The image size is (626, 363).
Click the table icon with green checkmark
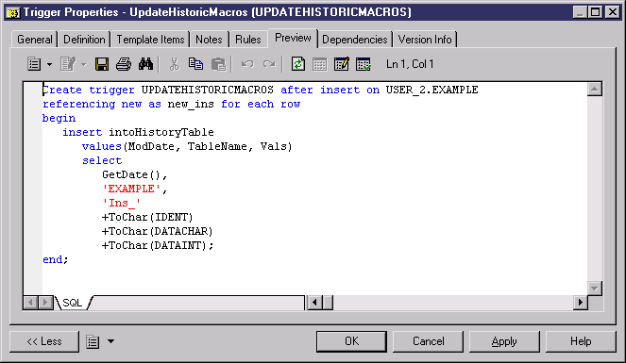tap(364, 64)
